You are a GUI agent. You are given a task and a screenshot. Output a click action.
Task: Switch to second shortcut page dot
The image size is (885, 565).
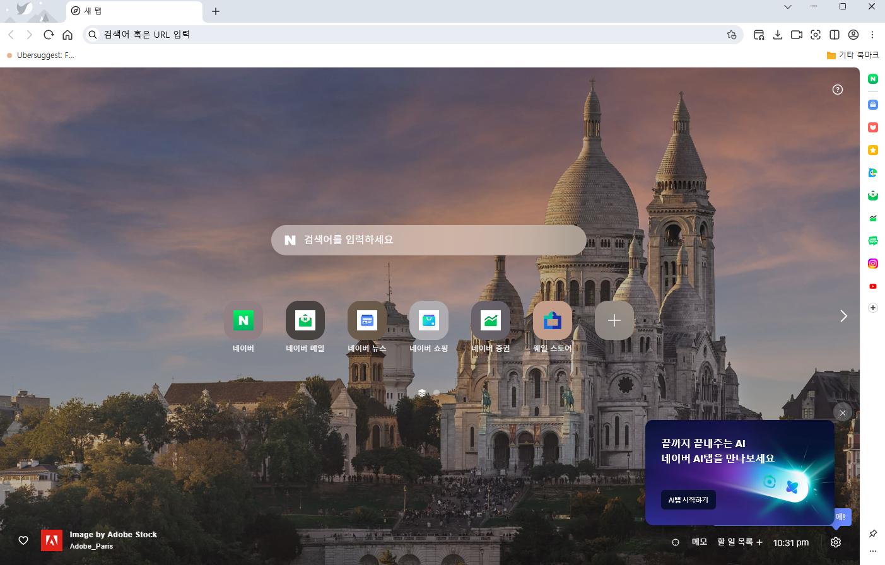pyautogui.click(x=437, y=392)
